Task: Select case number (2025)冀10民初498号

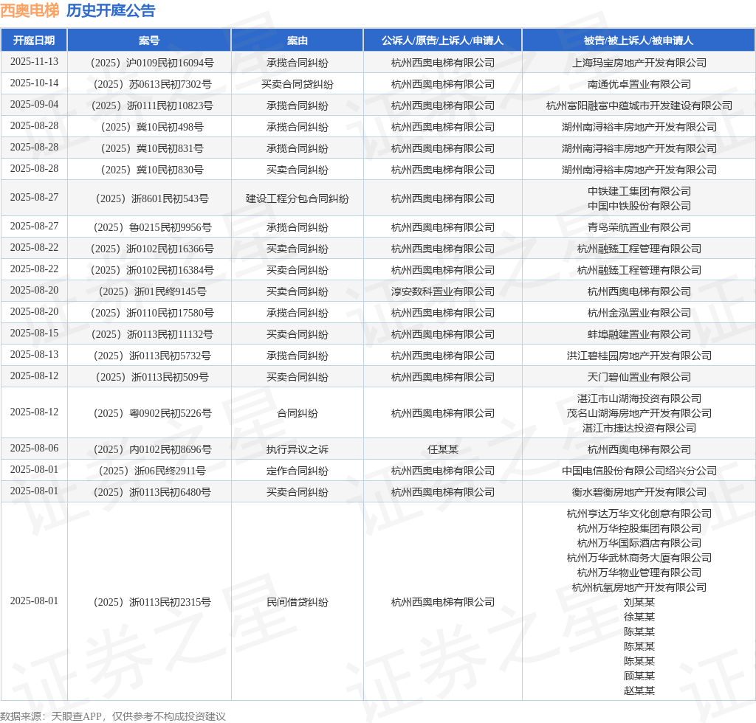Action: pos(152,127)
